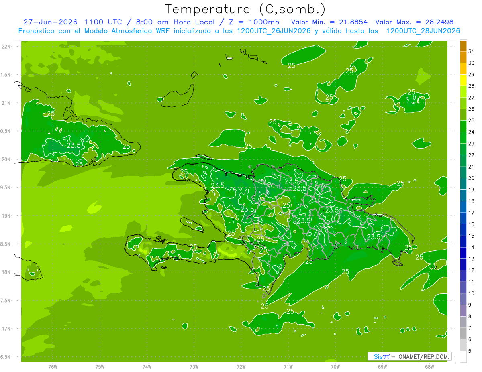Image resolution: width=482 pixels, height=372 pixels.
Task: Select the '1200UTC_26JUN2026' initialization time
Action: [x=274, y=31]
